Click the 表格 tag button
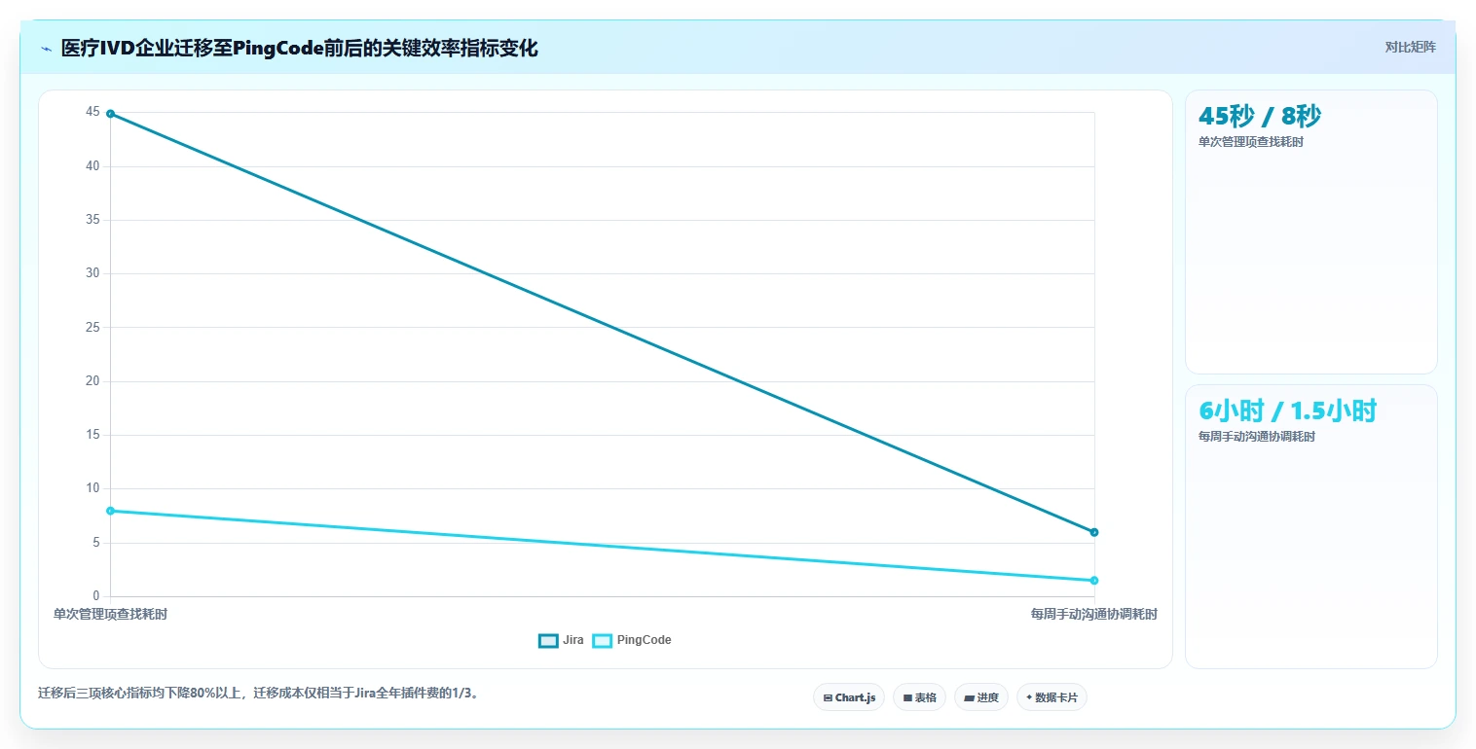This screenshot has height=749, width=1476. click(x=919, y=697)
